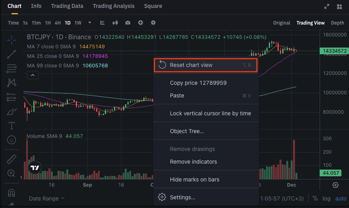Choose Reset chart view

(206, 65)
